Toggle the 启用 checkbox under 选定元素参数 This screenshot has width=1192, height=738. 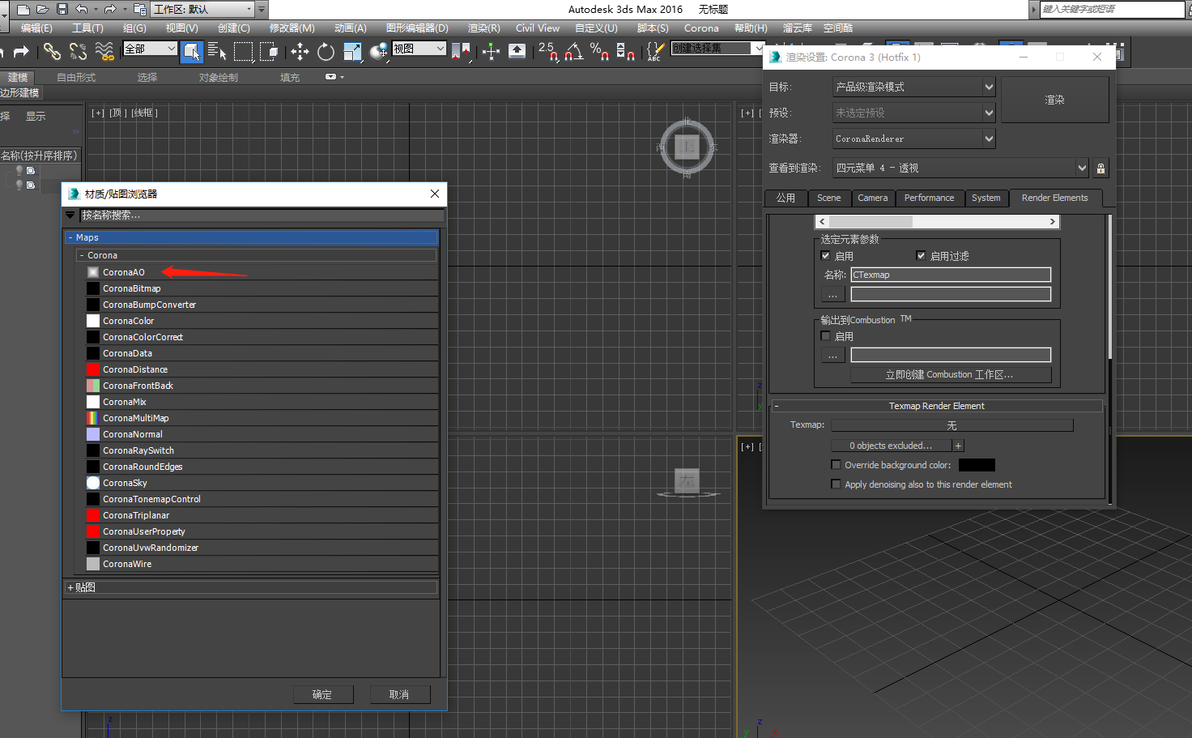(x=825, y=256)
